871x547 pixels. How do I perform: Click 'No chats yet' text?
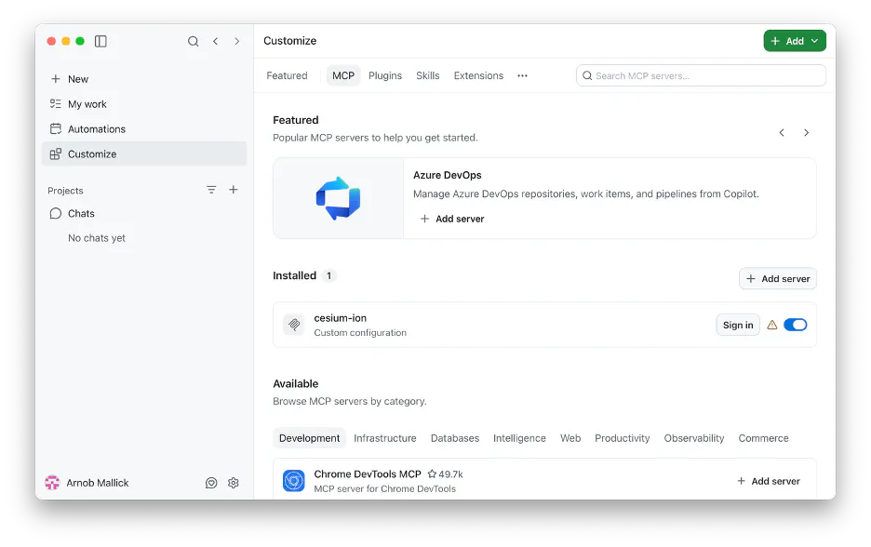pos(97,238)
